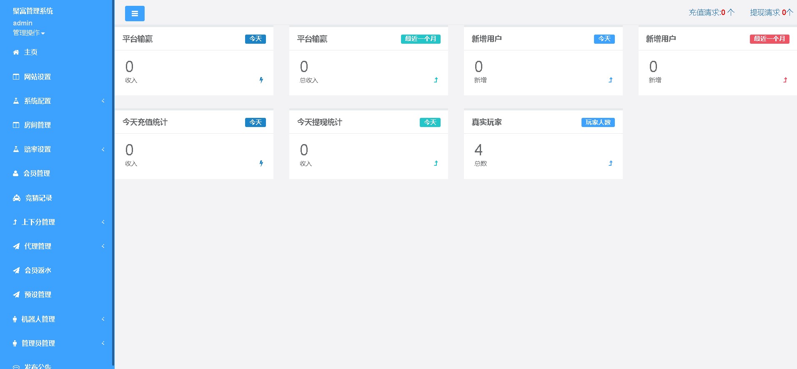This screenshot has height=369, width=797.
Task: Click the paper plane icon beside 预设管理
Action: click(x=16, y=295)
